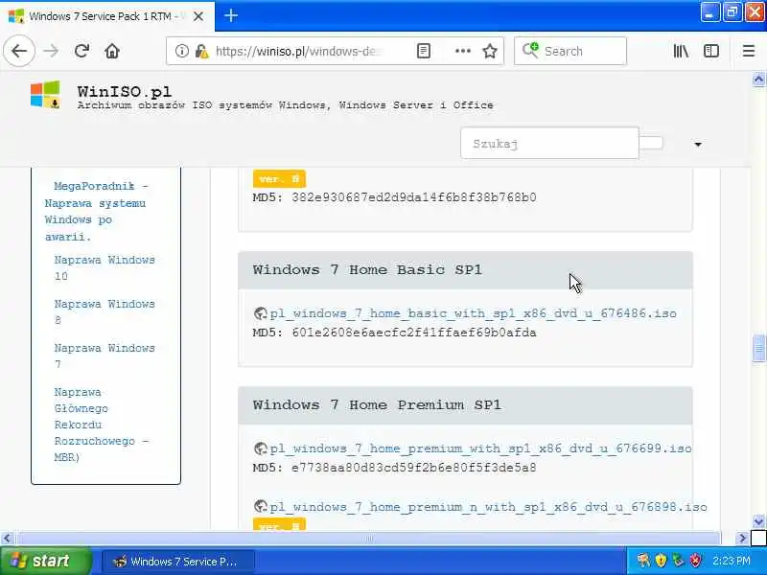The image size is (767, 575).
Task: Close the Windows 7 Service Pack tab
Action: click(x=198, y=16)
